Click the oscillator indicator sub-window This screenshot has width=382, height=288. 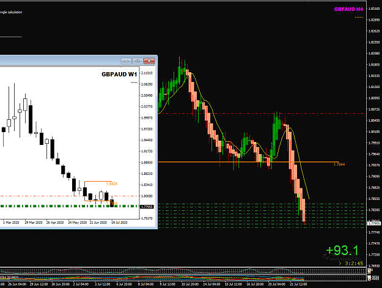pos(183,271)
